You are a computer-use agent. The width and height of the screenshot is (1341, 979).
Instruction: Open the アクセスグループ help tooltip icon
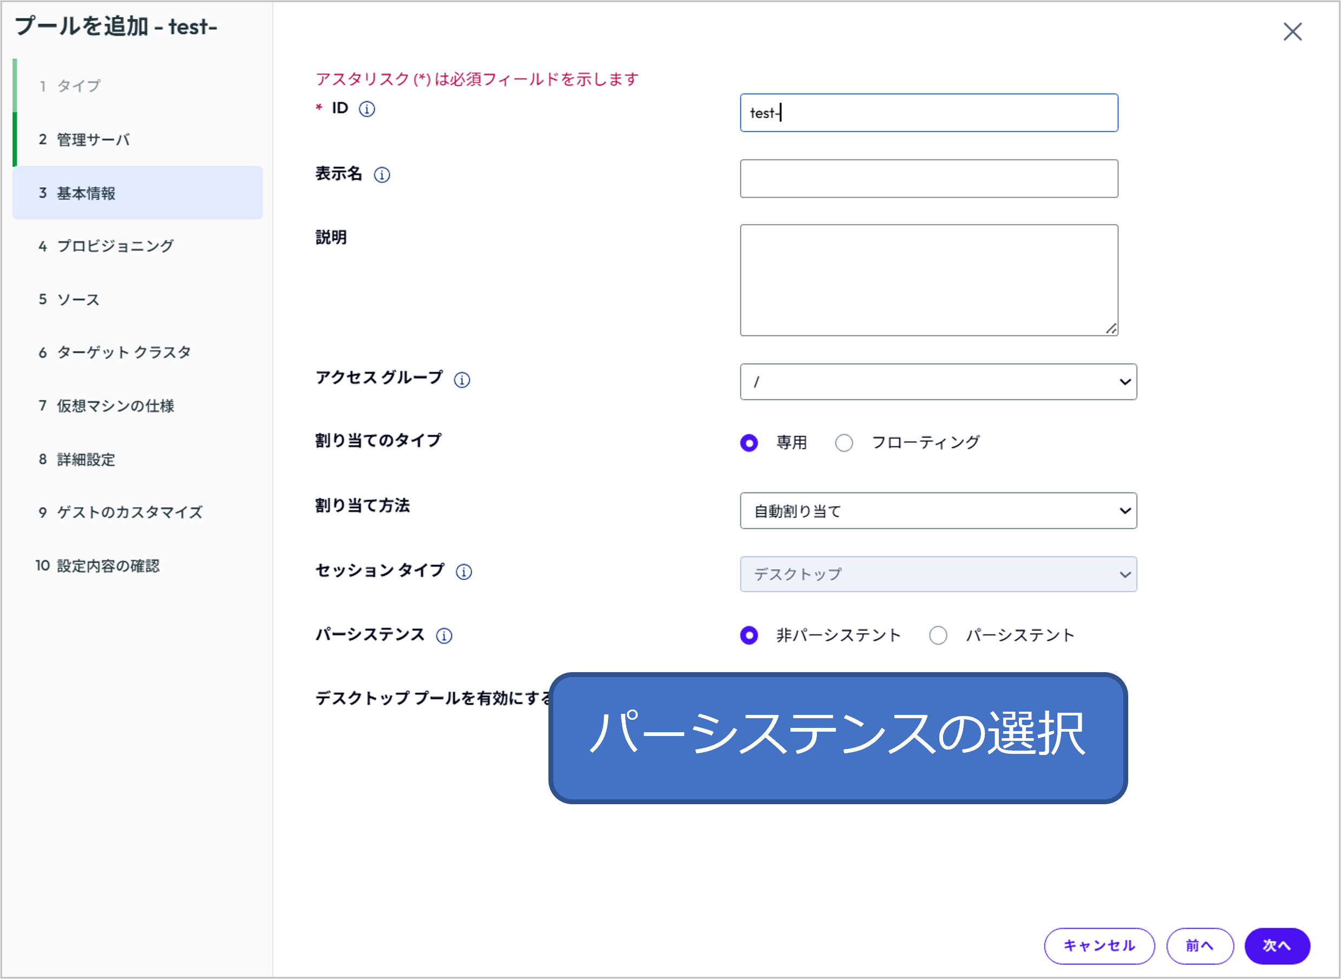coord(461,380)
